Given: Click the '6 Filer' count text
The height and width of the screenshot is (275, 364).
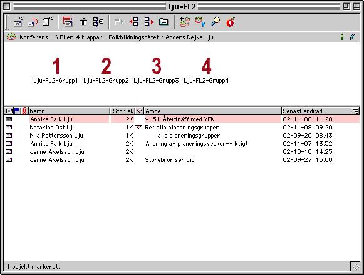Looking at the screenshot, I should (63, 37).
